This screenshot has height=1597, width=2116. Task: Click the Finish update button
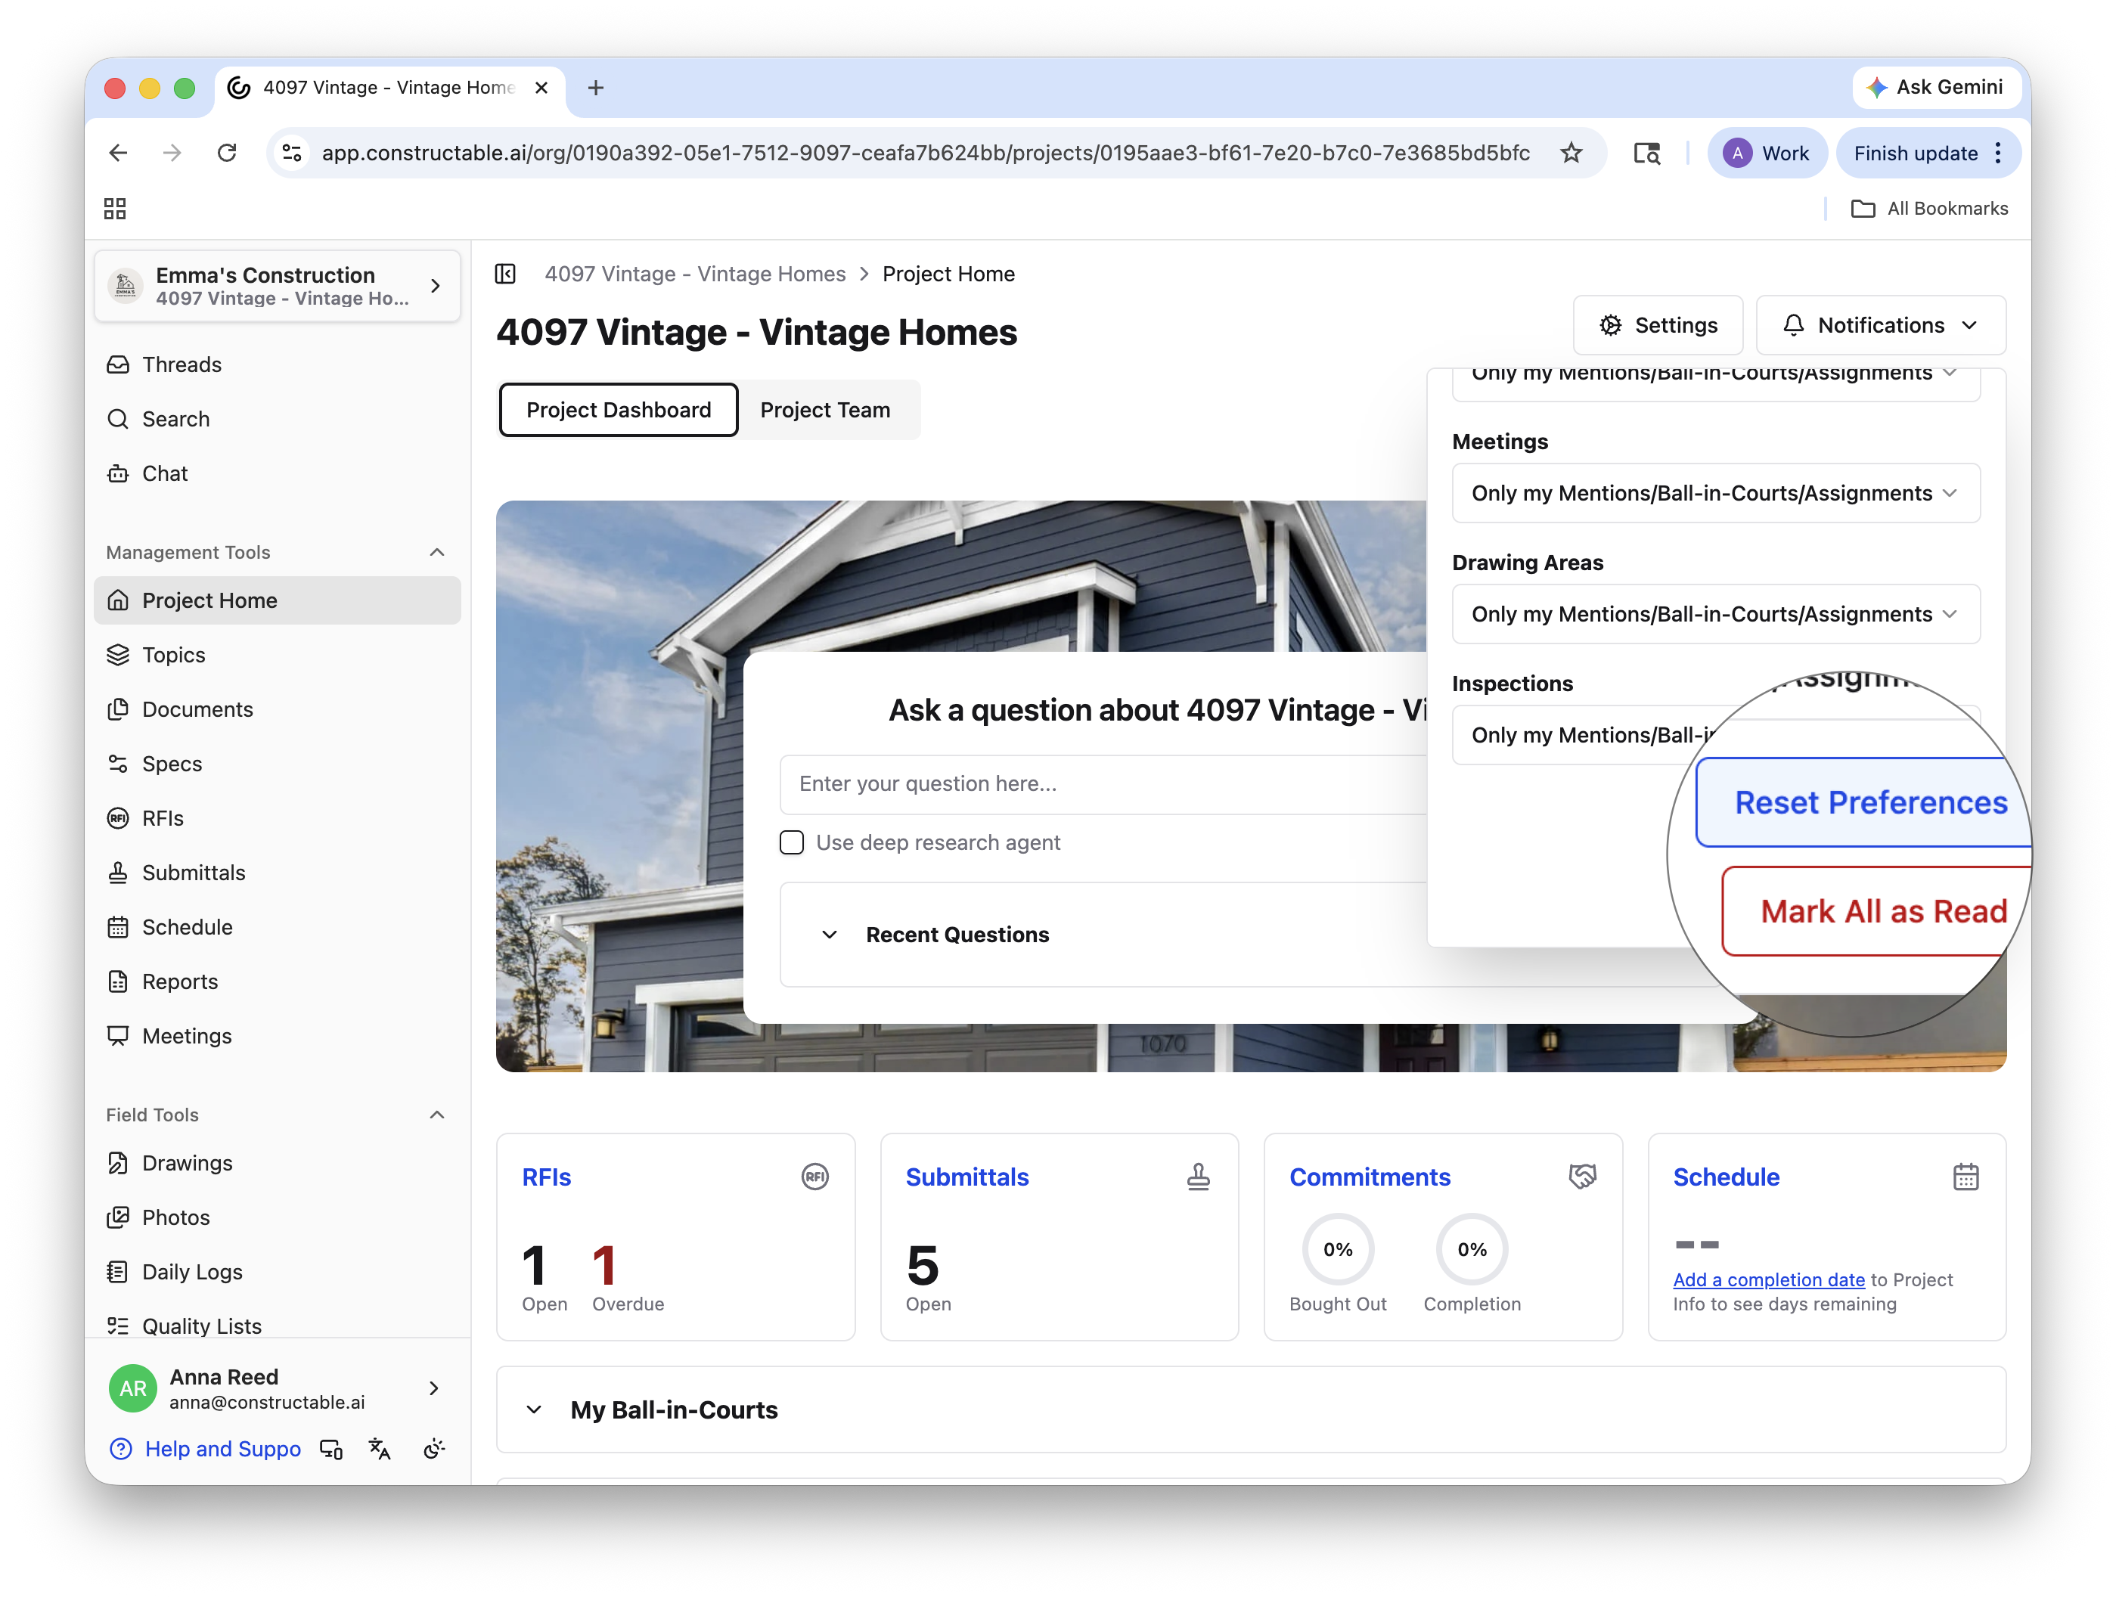click(1928, 153)
